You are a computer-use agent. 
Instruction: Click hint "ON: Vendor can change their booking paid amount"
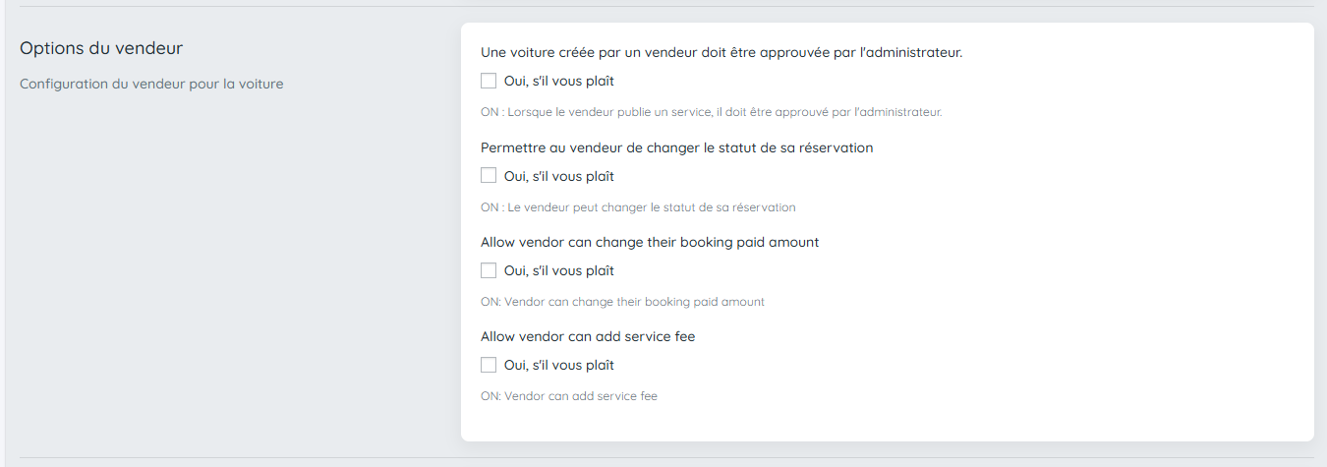(x=622, y=302)
